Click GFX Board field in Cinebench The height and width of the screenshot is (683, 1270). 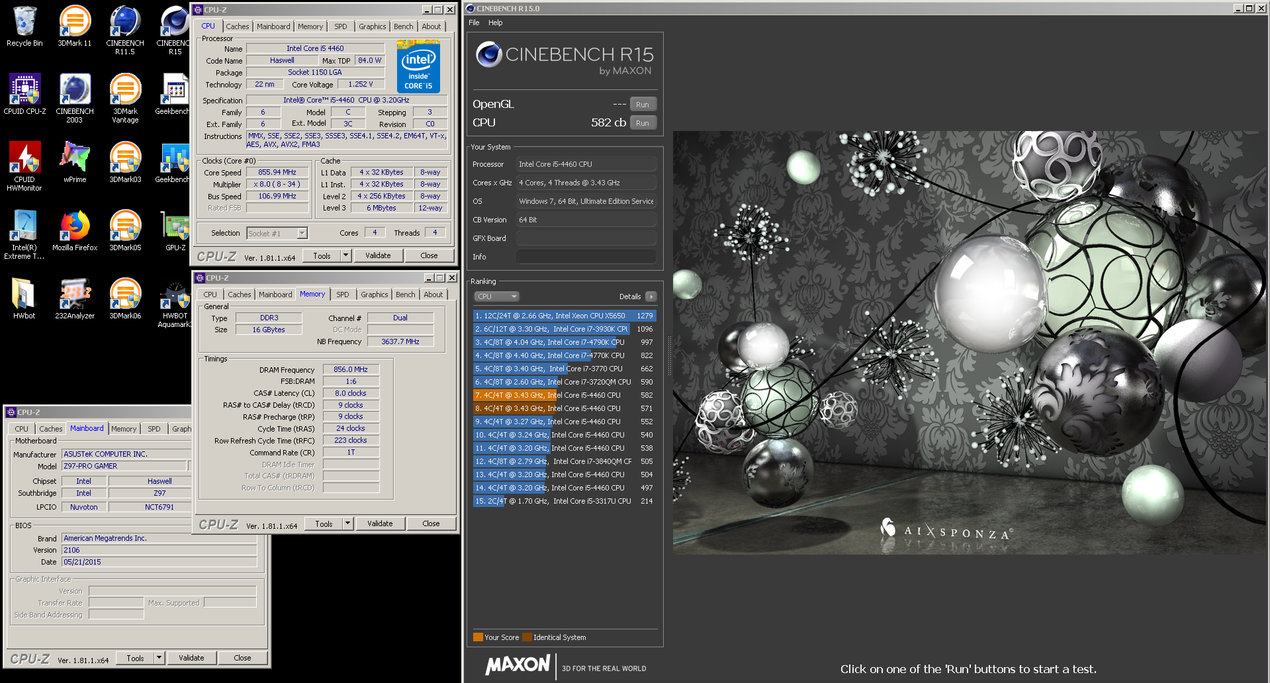586,238
